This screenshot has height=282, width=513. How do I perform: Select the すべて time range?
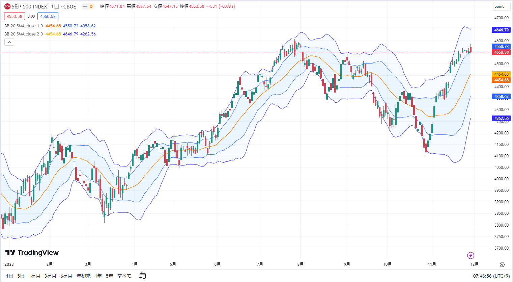point(124,276)
